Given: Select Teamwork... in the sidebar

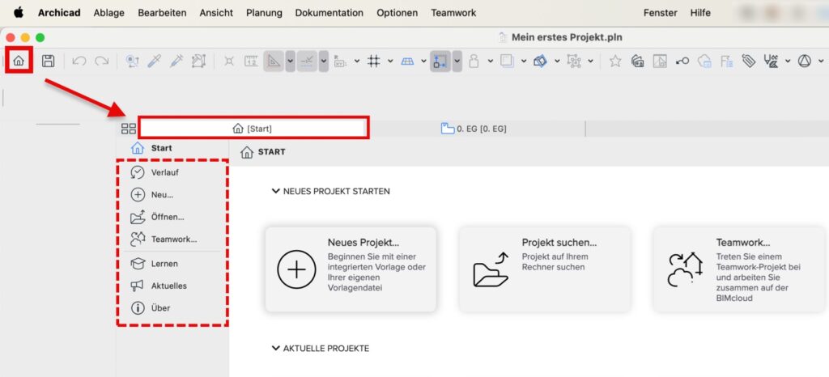Looking at the screenshot, I should point(164,239).
